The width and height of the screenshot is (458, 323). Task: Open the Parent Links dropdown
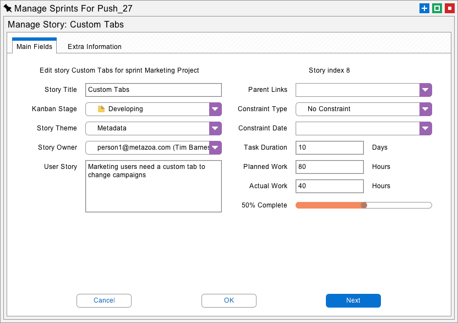[x=426, y=90]
